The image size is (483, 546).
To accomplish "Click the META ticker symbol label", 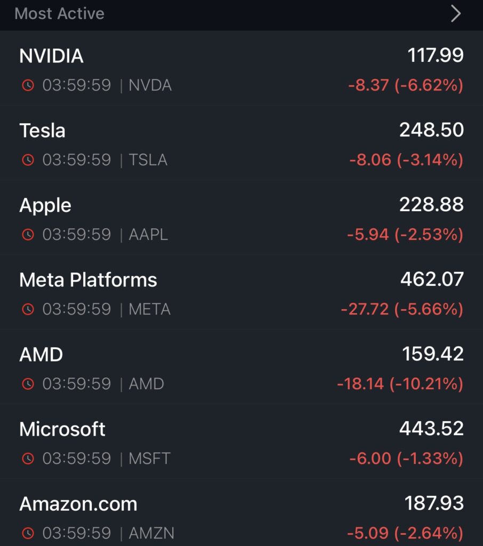I will 149,309.
